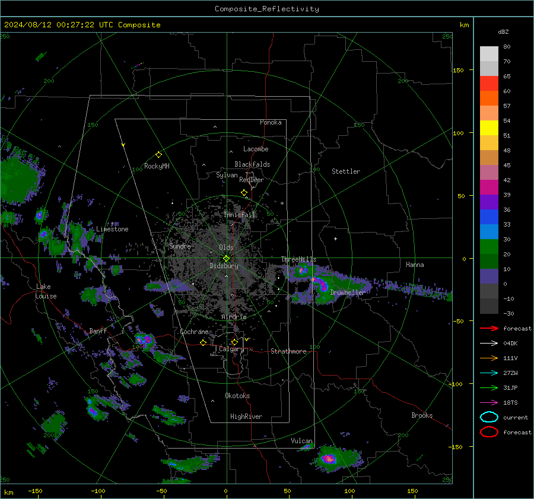Click the Ponoka city label

pyautogui.click(x=271, y=122)
